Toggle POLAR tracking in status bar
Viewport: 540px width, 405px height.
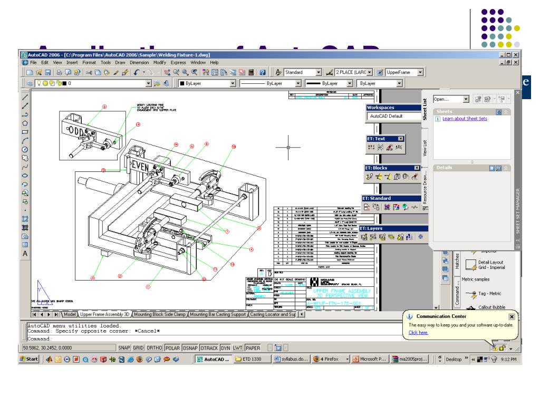coord(172,348)
